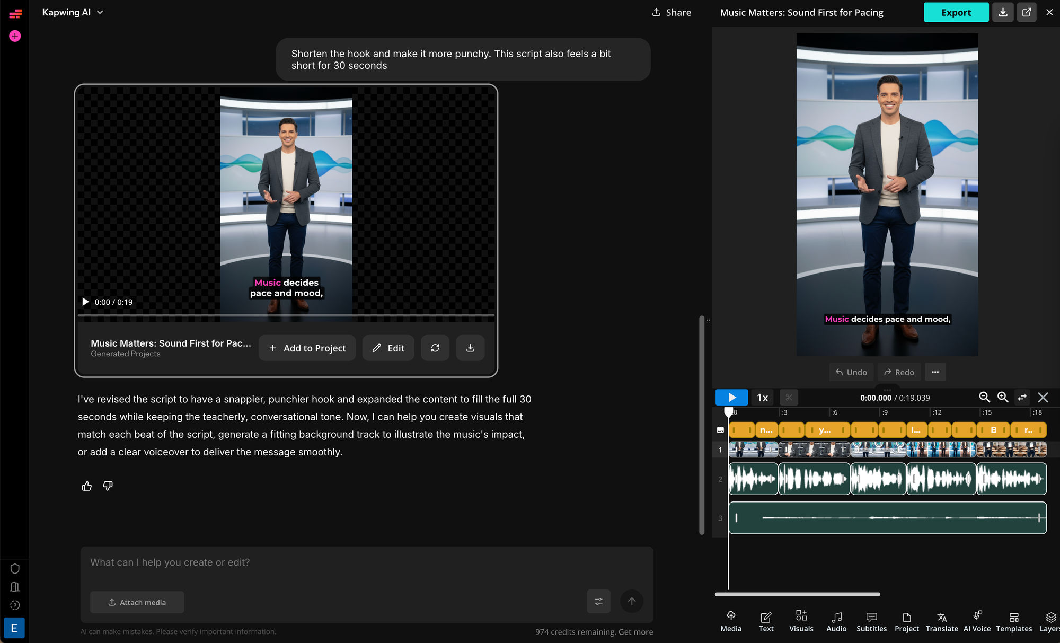This screenshot has width=1060, height=643.
Task: Download the generated project video
Action: tap(470, 348)
